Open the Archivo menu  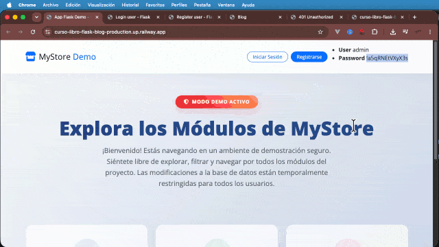[x=50, y=5]
